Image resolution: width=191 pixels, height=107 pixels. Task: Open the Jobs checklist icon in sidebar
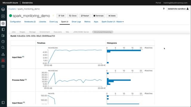[3, 66]
